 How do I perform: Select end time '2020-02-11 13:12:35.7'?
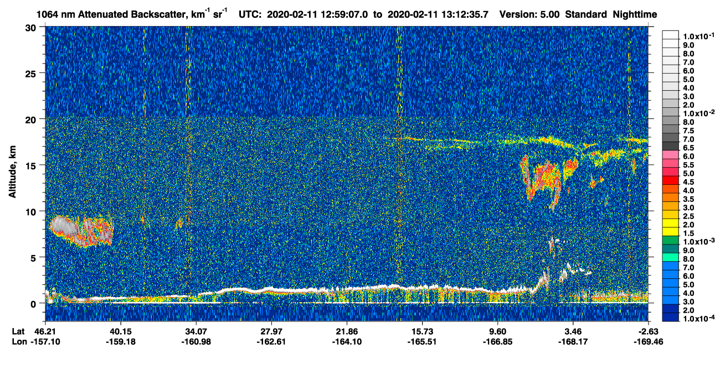(x=439, y=14)
